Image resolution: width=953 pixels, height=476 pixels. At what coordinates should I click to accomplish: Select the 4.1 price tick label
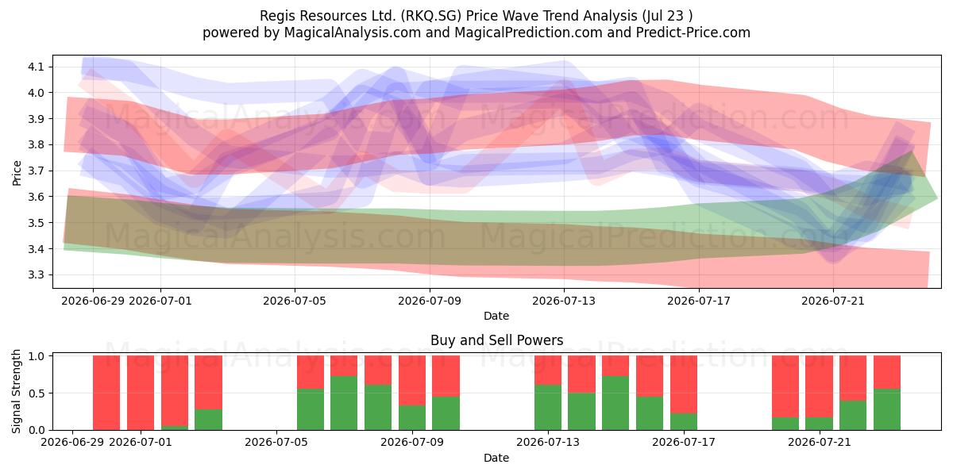click(38, 67)
